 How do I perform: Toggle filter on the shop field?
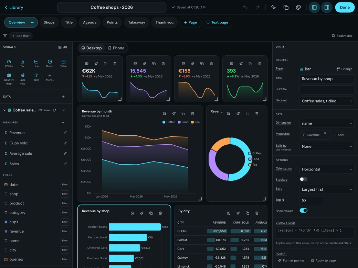tap(65, 194)
